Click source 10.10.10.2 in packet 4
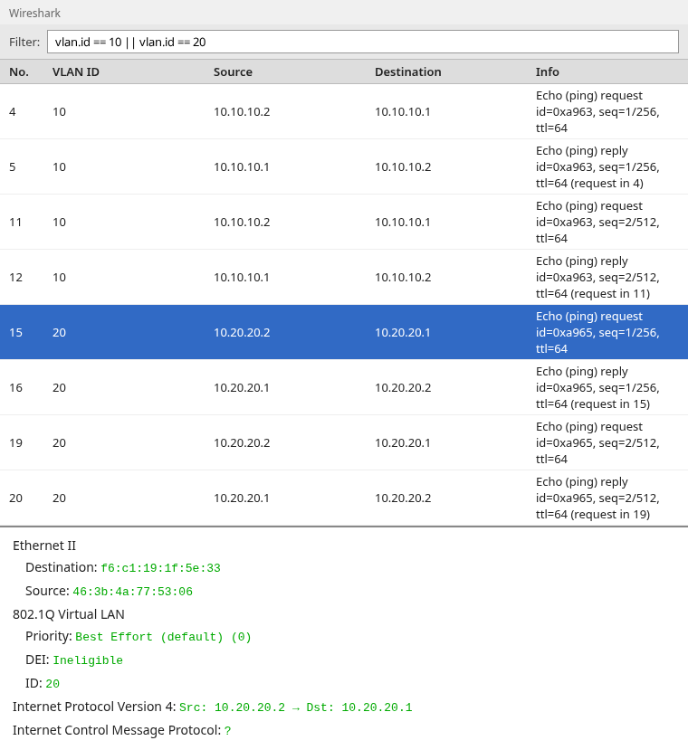The width and height of the screenshot is (688, 750). 242,112
